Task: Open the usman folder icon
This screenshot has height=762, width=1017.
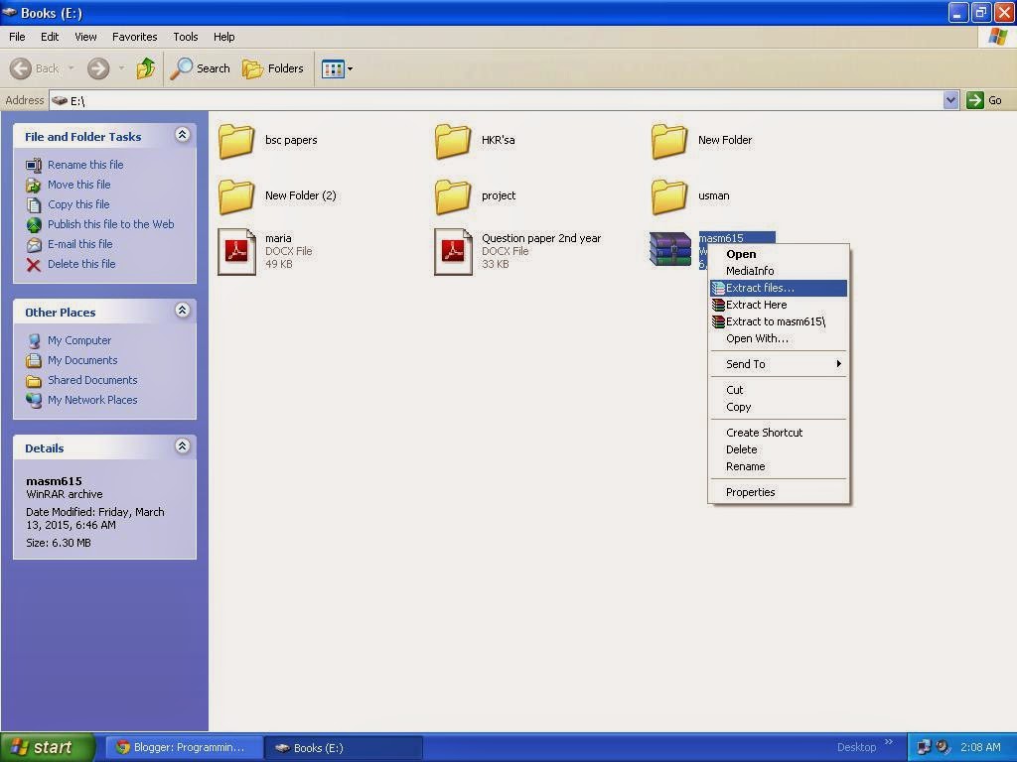Action: click(668, 195)
